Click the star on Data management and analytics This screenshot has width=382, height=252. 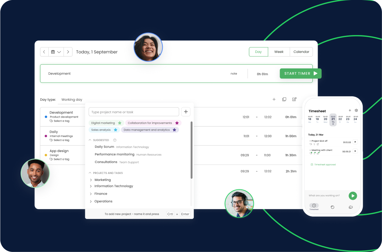(x=174, y=130)
